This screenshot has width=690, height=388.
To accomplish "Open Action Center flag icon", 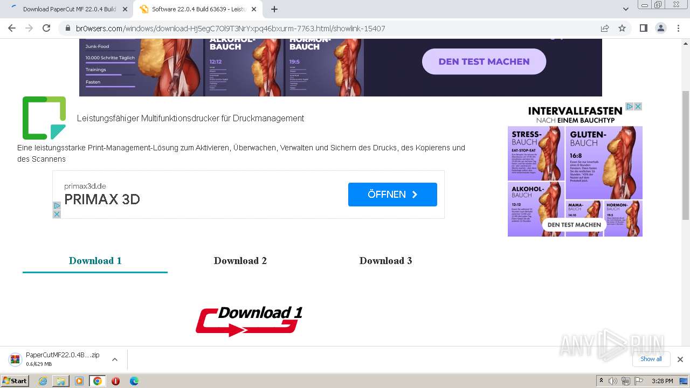I will pyautogui.click(x=639, y=381).
